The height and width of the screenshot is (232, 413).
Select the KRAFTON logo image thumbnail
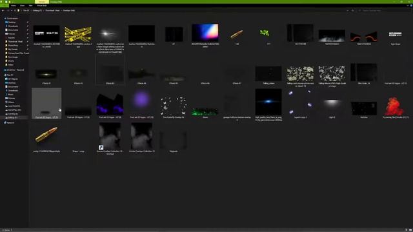(46, 34)
